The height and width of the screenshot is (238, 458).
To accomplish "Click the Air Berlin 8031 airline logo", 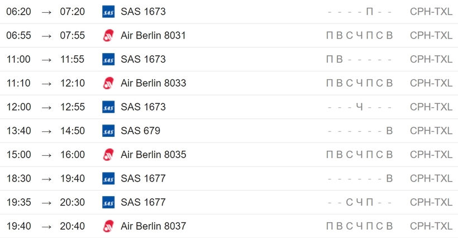I will (x=108, y=36).
